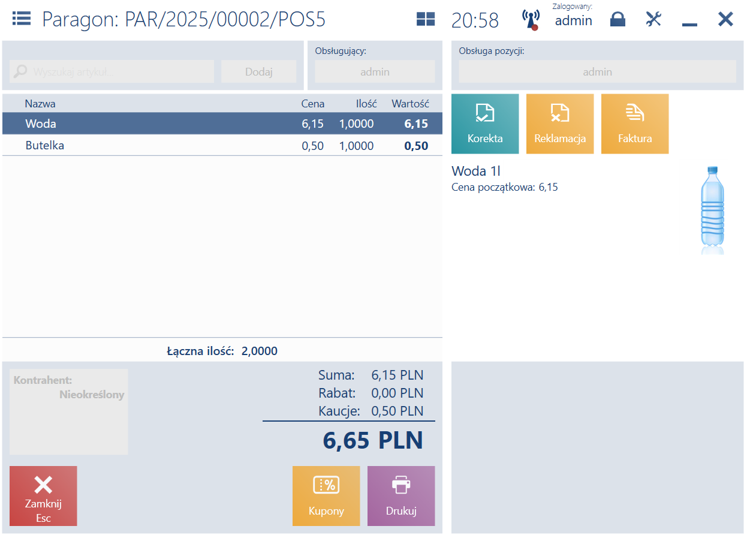Open the hamburger main menu

22,19
